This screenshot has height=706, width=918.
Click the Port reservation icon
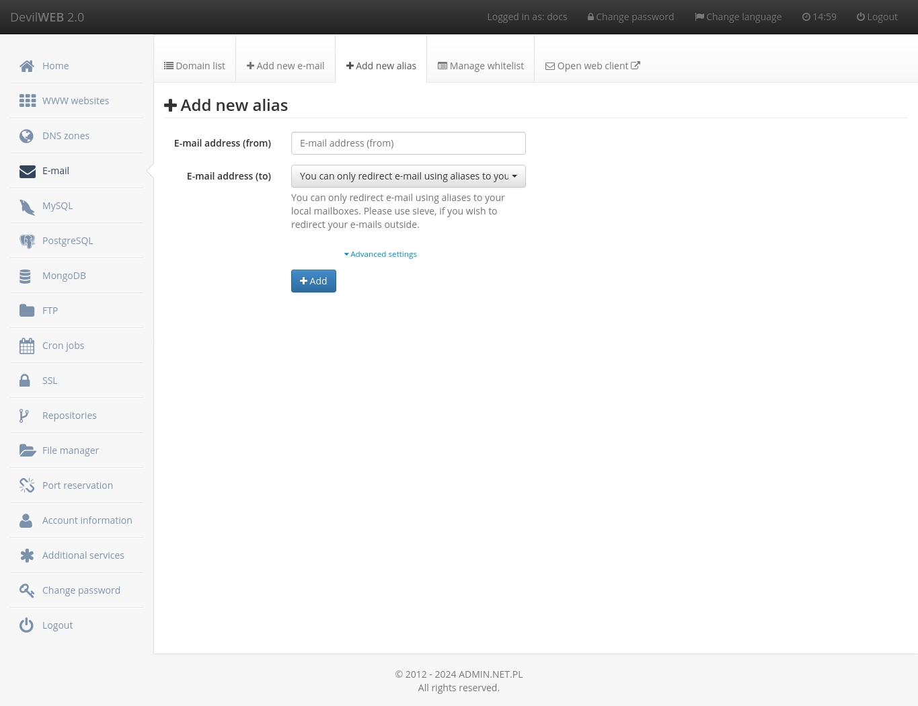(x=27, y=485)
